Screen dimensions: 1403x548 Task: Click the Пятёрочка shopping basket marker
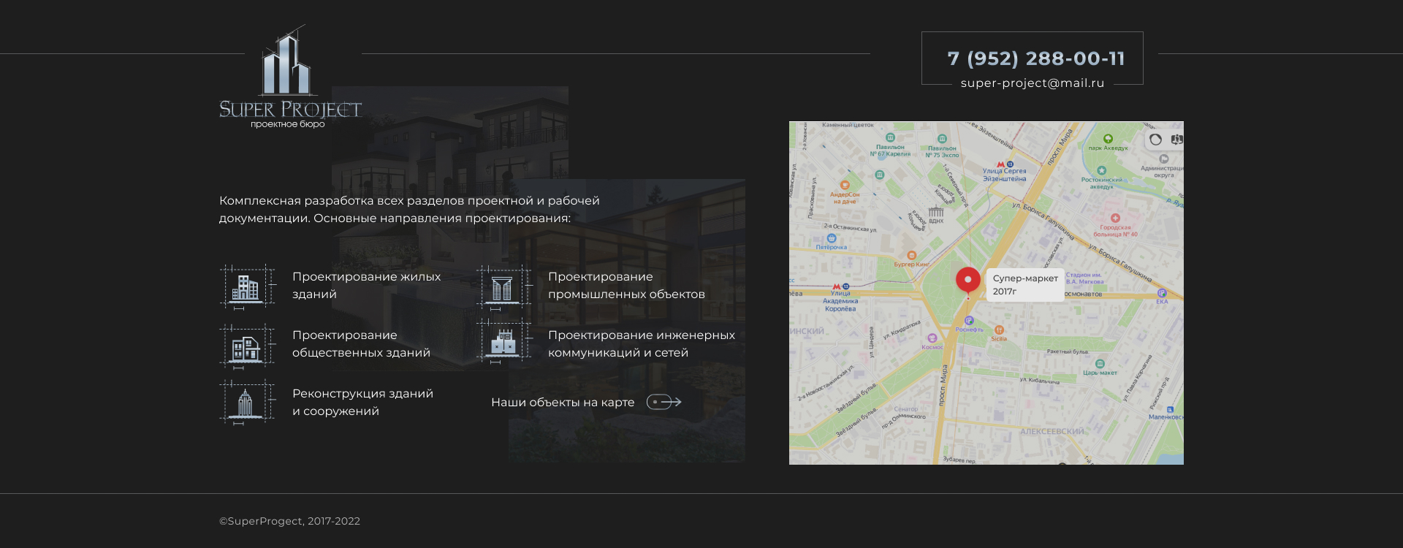point(831,238)
